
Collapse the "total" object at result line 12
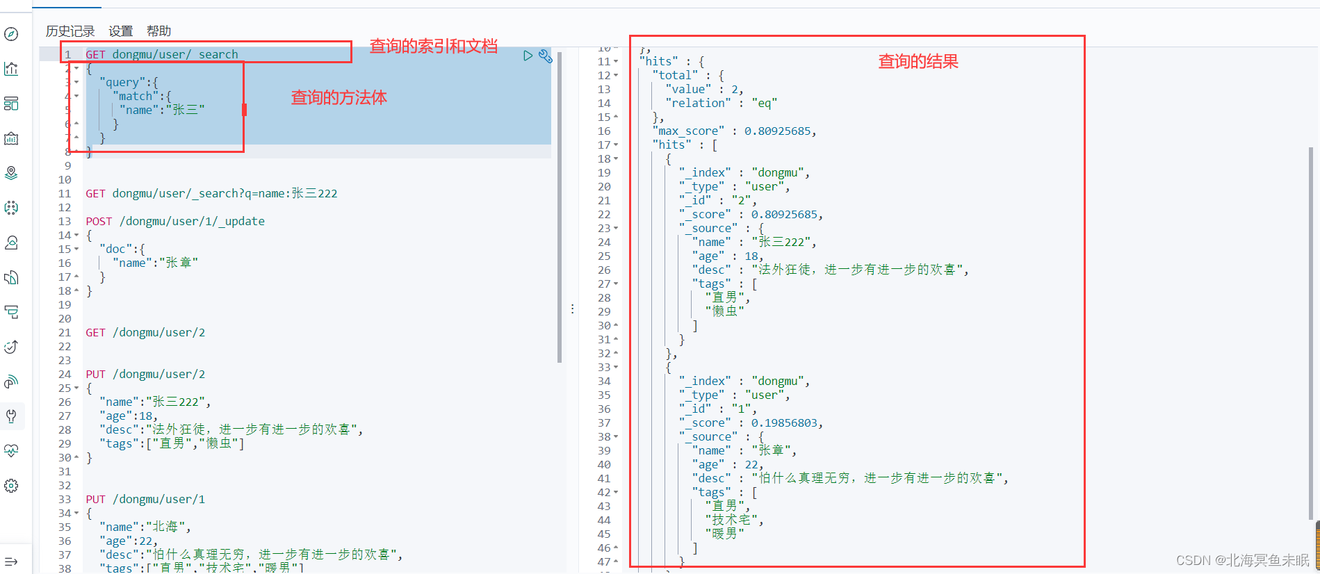616,75
